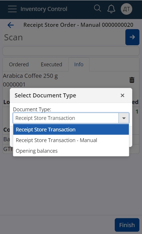Switch to the Ordered tab
Viewport: 142px width, 234px height.
point(19,65)
